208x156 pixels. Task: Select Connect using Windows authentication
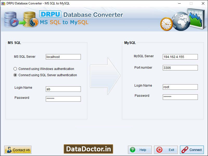15,69
